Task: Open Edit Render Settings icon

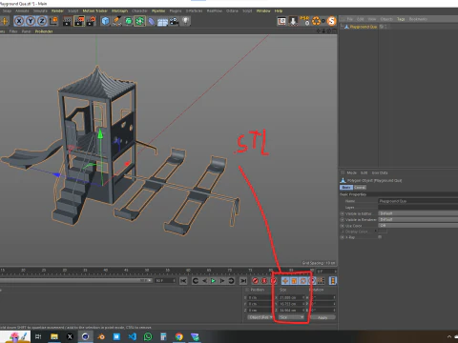Action: click(91, 21)
